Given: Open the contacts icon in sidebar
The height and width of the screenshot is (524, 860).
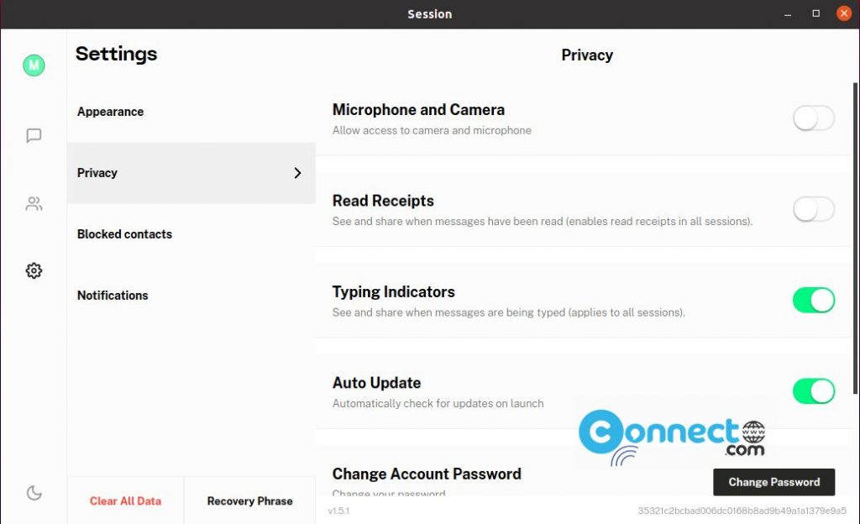Looking at the screenshot, I should [34, 203].
